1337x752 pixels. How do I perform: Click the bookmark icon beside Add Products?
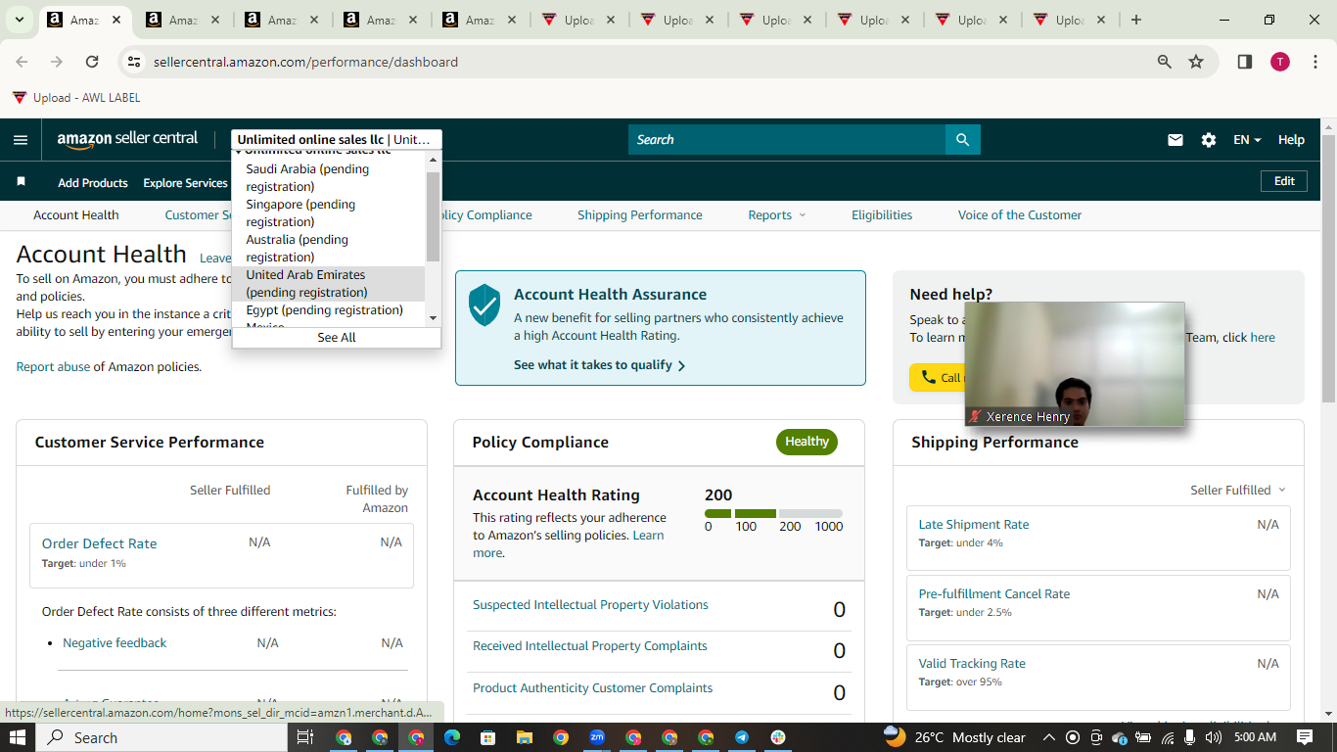[x=22, y=182]
